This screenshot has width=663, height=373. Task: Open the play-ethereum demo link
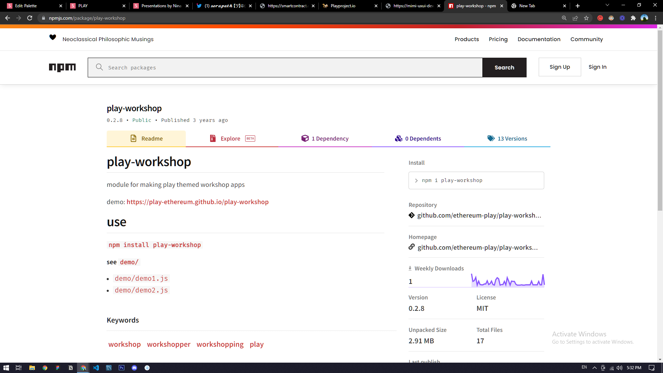pyautogui.click(x=198, y=202)
